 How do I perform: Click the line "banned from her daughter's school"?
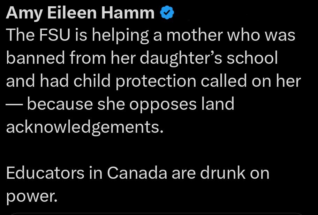(x=142, y=58)
